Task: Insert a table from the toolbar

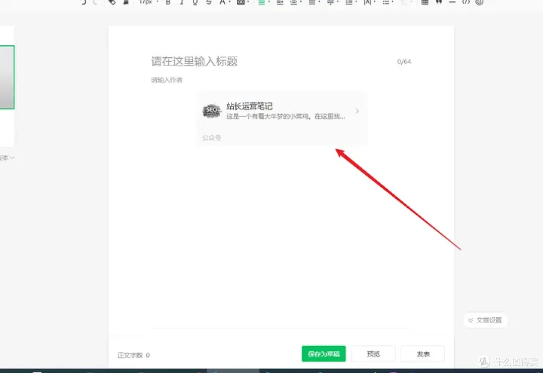Action: tap(424, 2)
